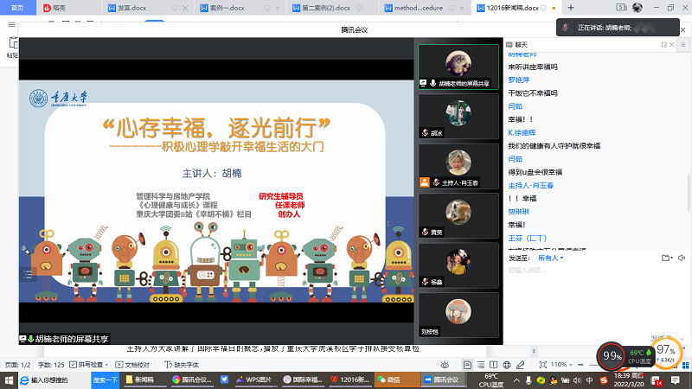Open the Windows Start menu

coord(9,379)
